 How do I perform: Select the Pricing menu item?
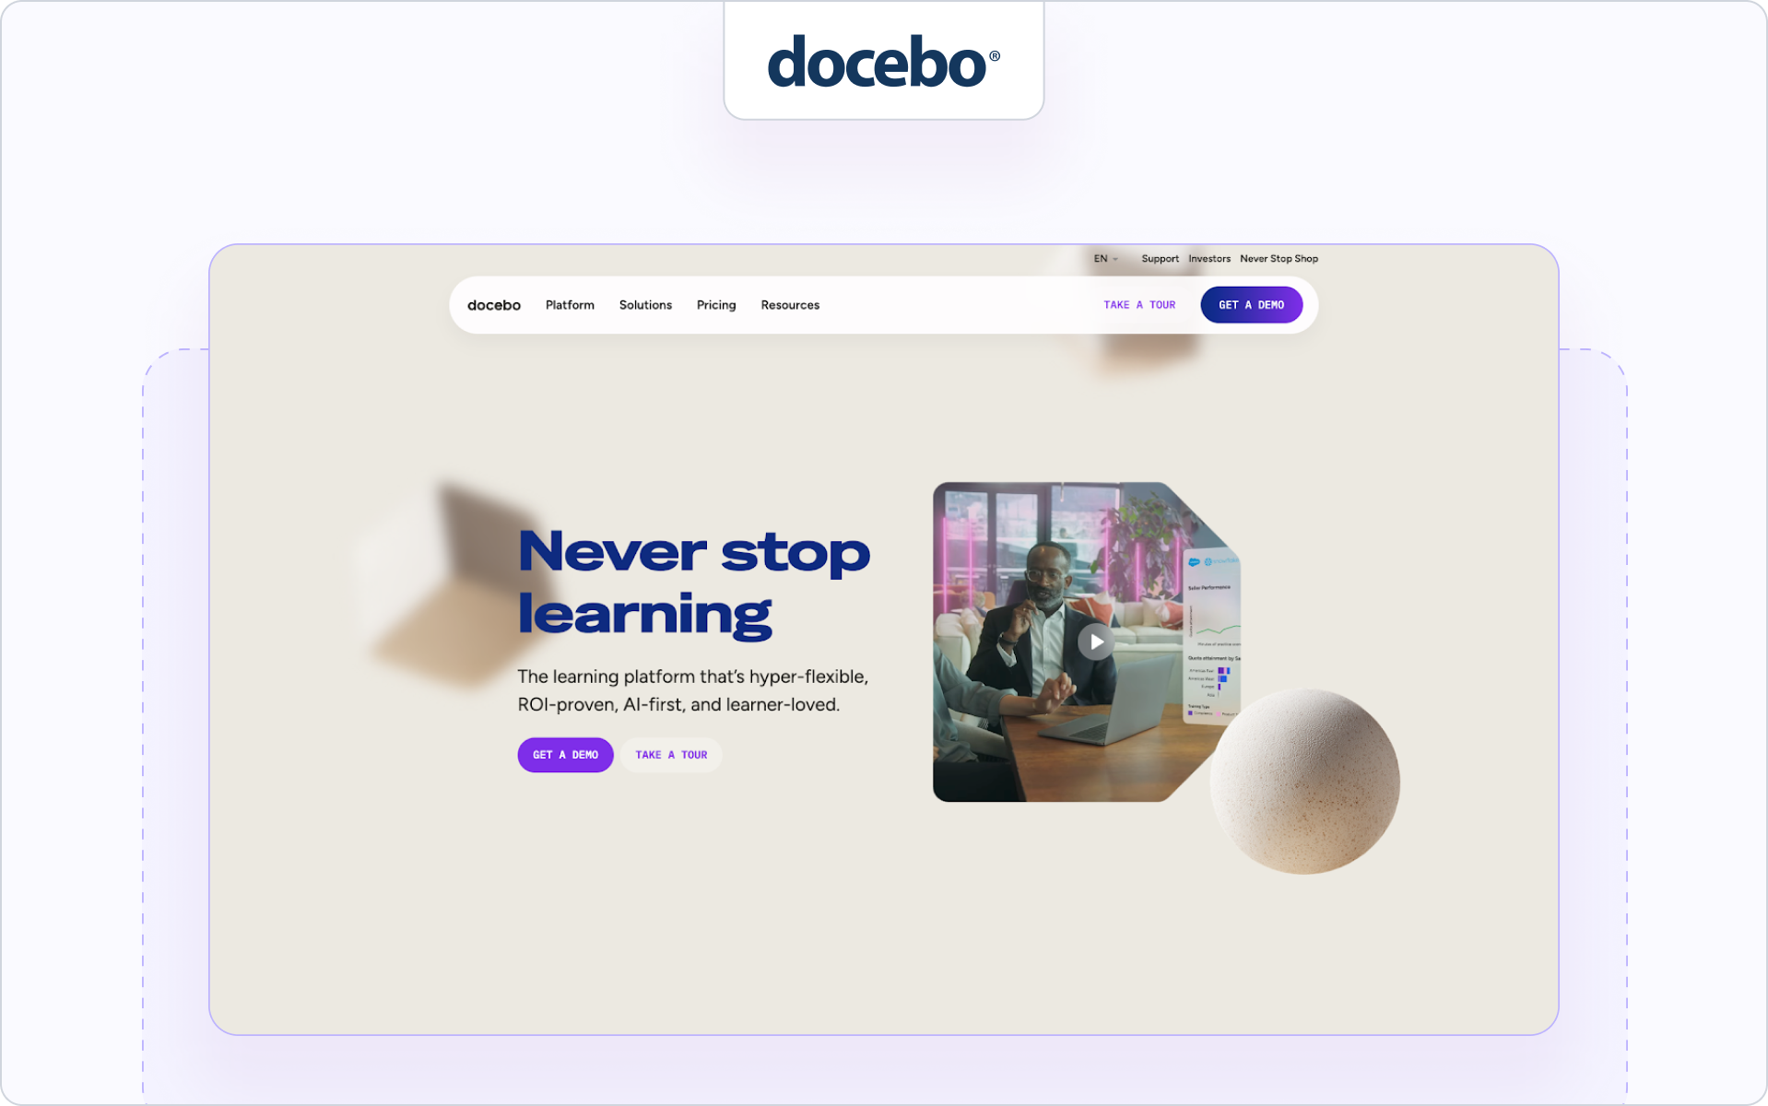click(716, 305)
